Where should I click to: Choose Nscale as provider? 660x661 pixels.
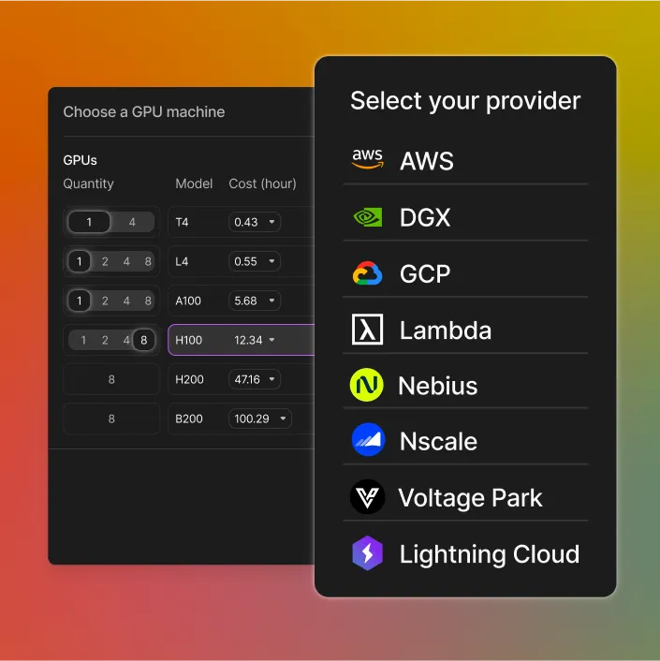coord(465,441)
